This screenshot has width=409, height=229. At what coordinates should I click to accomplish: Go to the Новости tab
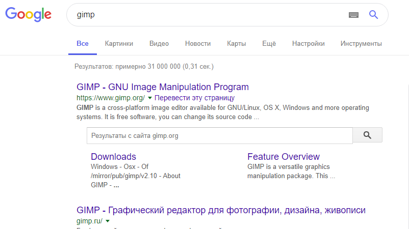(x=198, y=43)
